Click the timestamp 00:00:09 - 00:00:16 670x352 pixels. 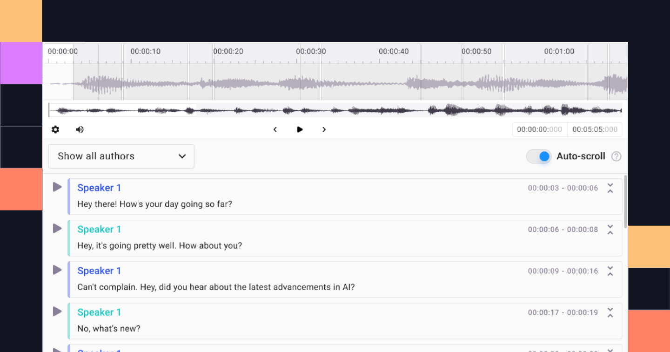pyautogui.click(x=563, y=271)
